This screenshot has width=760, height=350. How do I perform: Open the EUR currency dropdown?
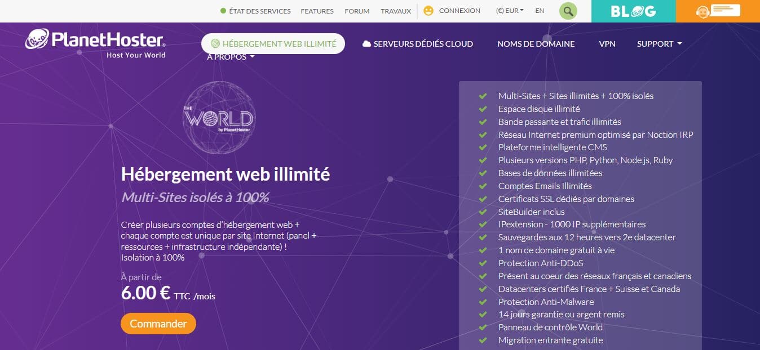[510, 11]
